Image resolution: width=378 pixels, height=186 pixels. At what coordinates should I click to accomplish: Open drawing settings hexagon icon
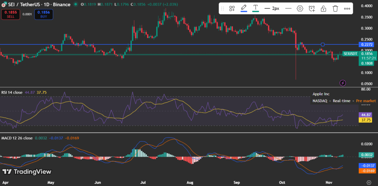click(300, 8)
